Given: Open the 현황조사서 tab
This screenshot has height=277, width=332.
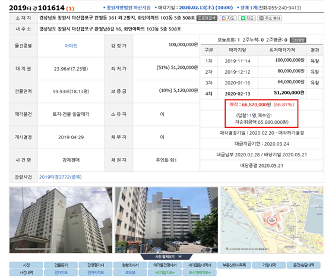Looking at the screenshot, I should tap(130, 265).
